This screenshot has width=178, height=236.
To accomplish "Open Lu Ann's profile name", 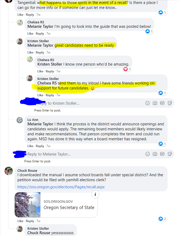I will (x=33, y=120).
